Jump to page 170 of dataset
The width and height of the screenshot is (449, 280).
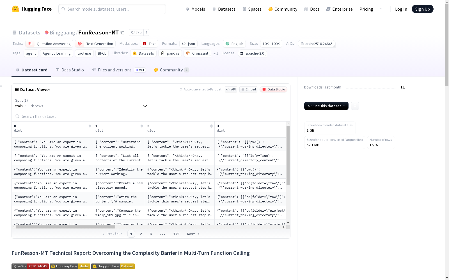point(176,234)
